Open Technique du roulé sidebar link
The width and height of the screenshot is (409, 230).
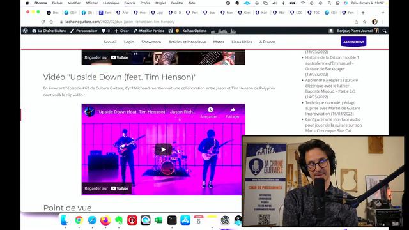tap(332, 108)
